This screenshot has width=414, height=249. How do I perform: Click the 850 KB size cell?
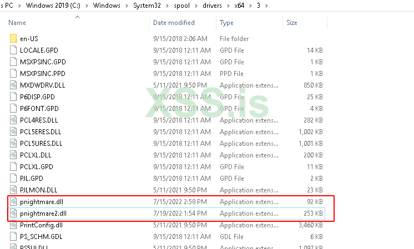(x=314, y=85)
